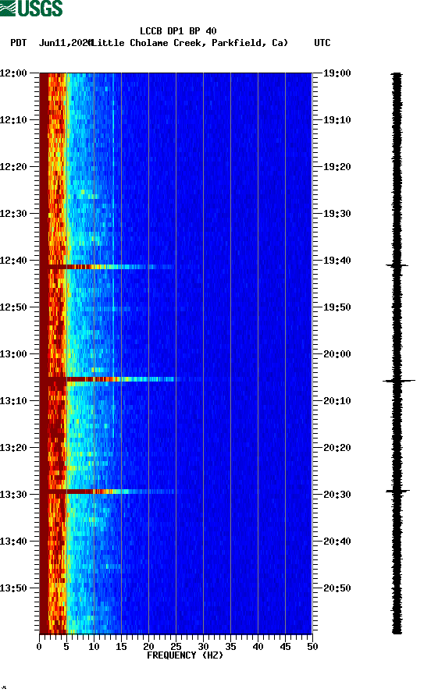This screenshot has height=696, width=431.
Task: Click the 13:30 PDT time label
Action: (x=13, y=495)
